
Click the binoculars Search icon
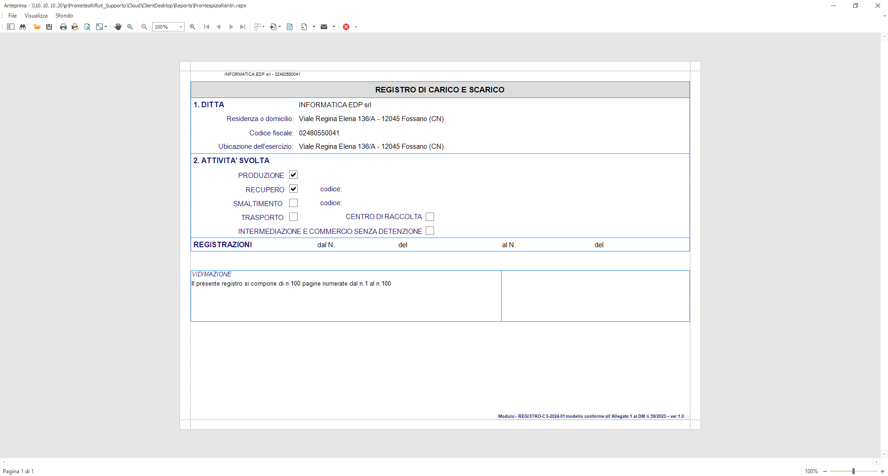(22, 27)
